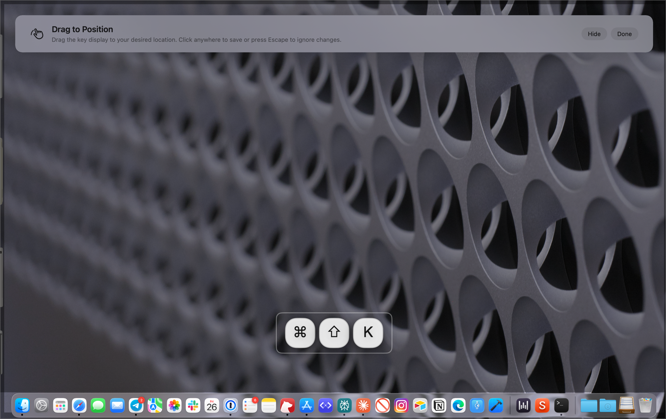Open Xcode from the Dock
Screen dimensions: 666x419
click(x=496, y=405)
